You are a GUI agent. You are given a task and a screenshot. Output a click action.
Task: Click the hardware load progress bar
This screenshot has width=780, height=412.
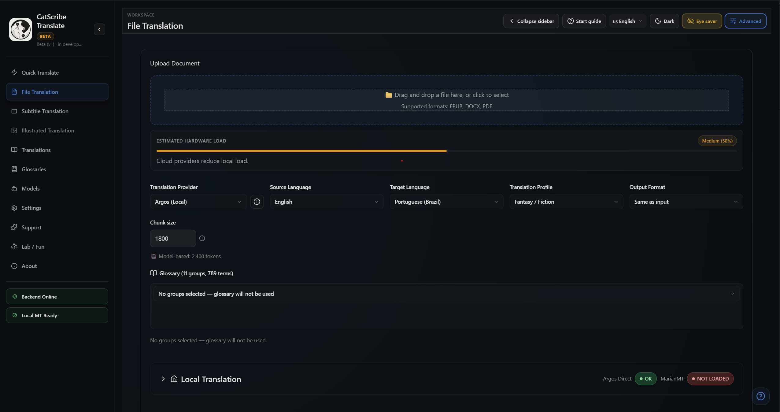(446, 151)
